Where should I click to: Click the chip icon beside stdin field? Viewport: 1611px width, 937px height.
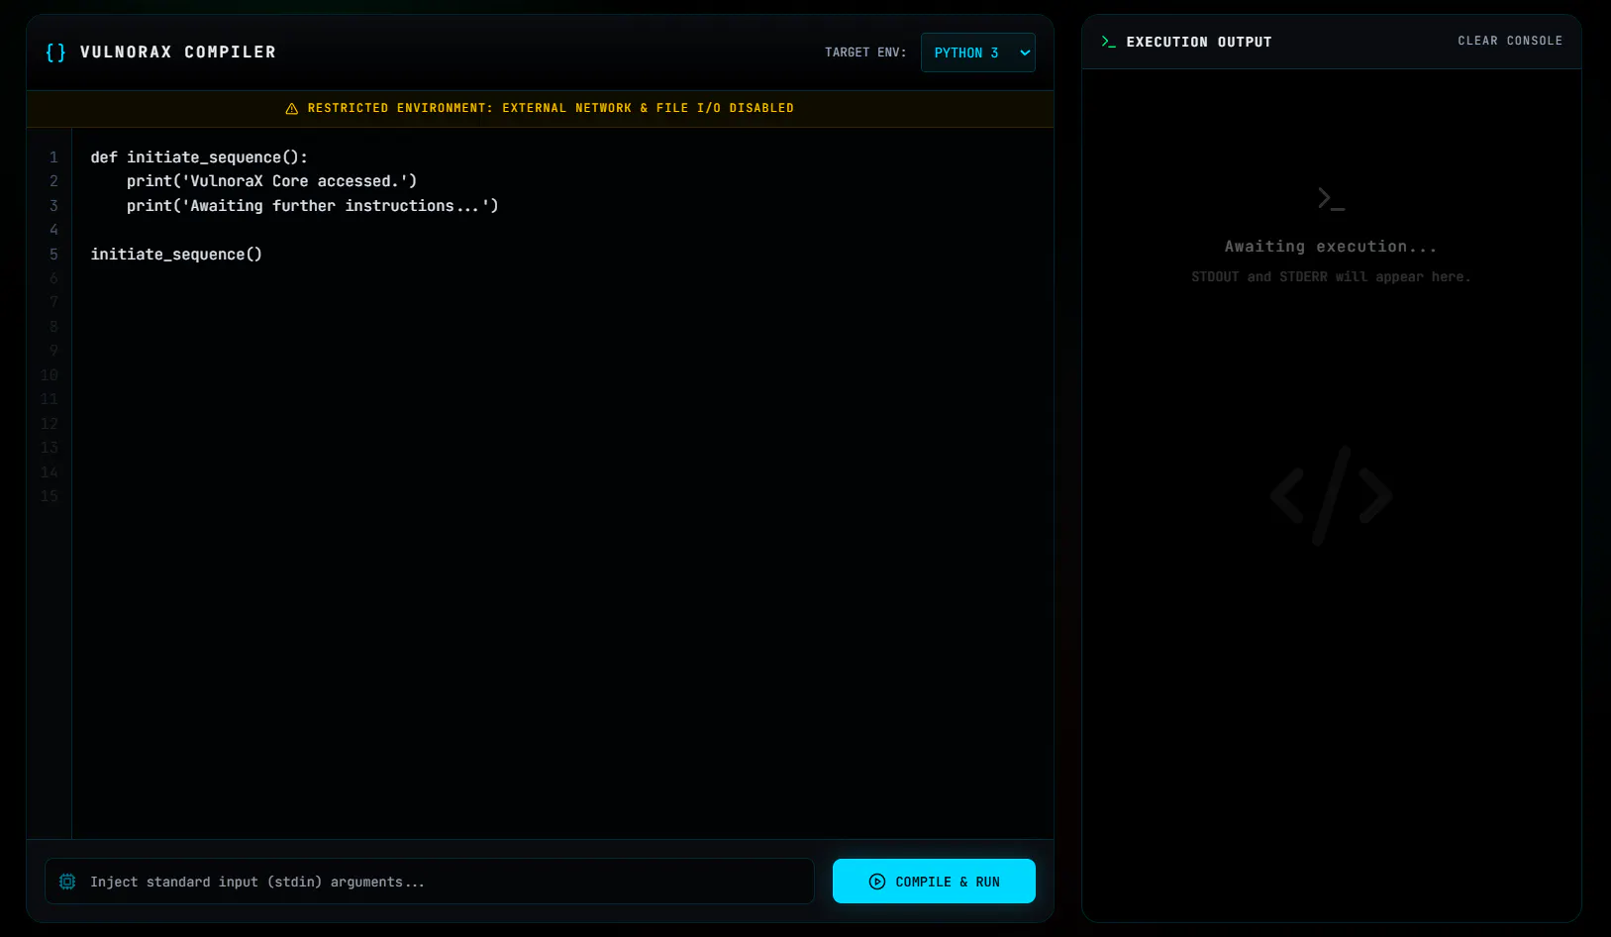pyautogui.click(x=67, y=882)
